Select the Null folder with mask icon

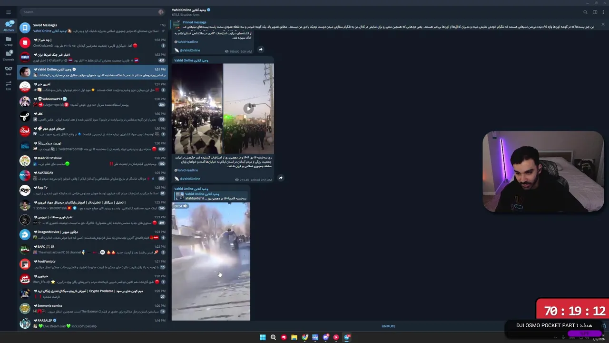[8, 71]
